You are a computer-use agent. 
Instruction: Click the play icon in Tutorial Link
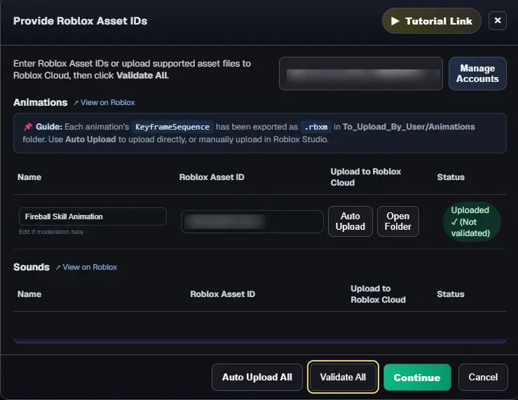pos(395,21)
